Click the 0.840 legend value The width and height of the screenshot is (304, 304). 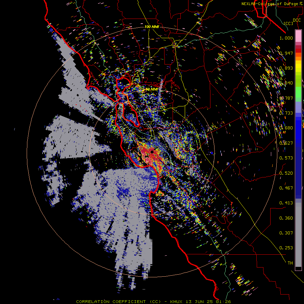286,83
